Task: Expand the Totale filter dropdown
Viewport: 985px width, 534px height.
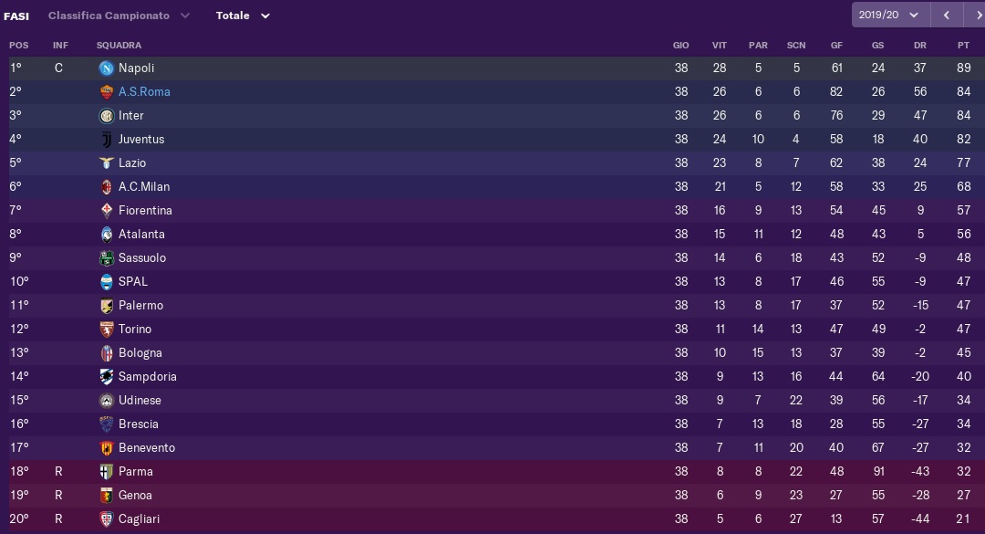Action: (244, 16)
